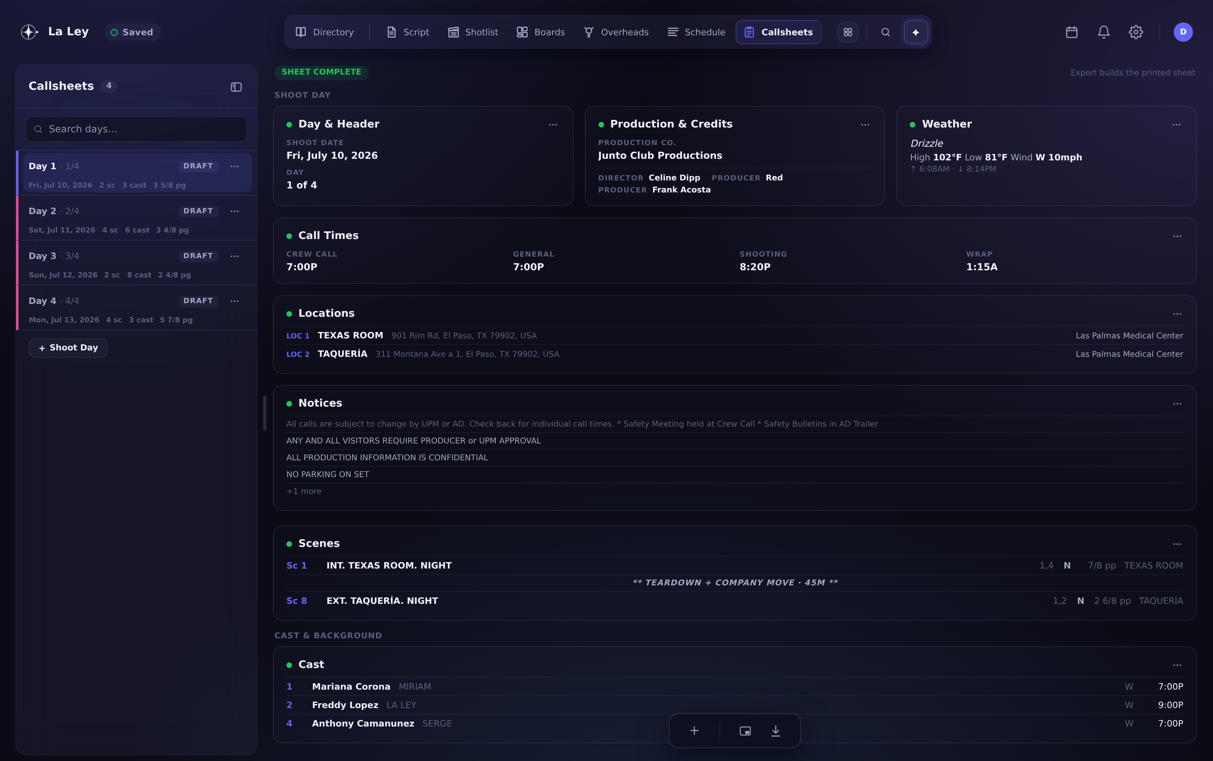This screenshot has height=761, width=1213.
Task: Open Production & Credits card options
Action: point(864,124)
